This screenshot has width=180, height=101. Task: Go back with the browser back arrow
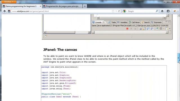(4, 11)
